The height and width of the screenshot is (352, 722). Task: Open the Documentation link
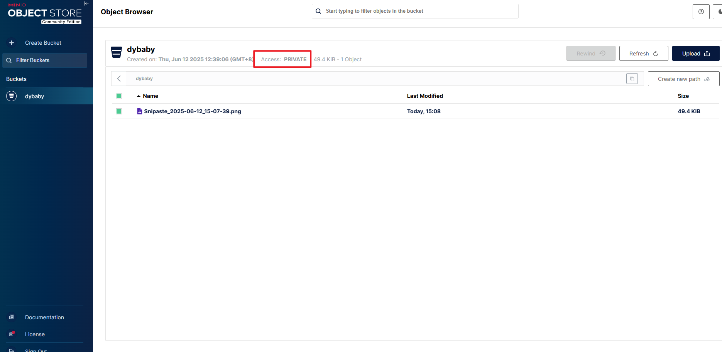coord(44,317)
